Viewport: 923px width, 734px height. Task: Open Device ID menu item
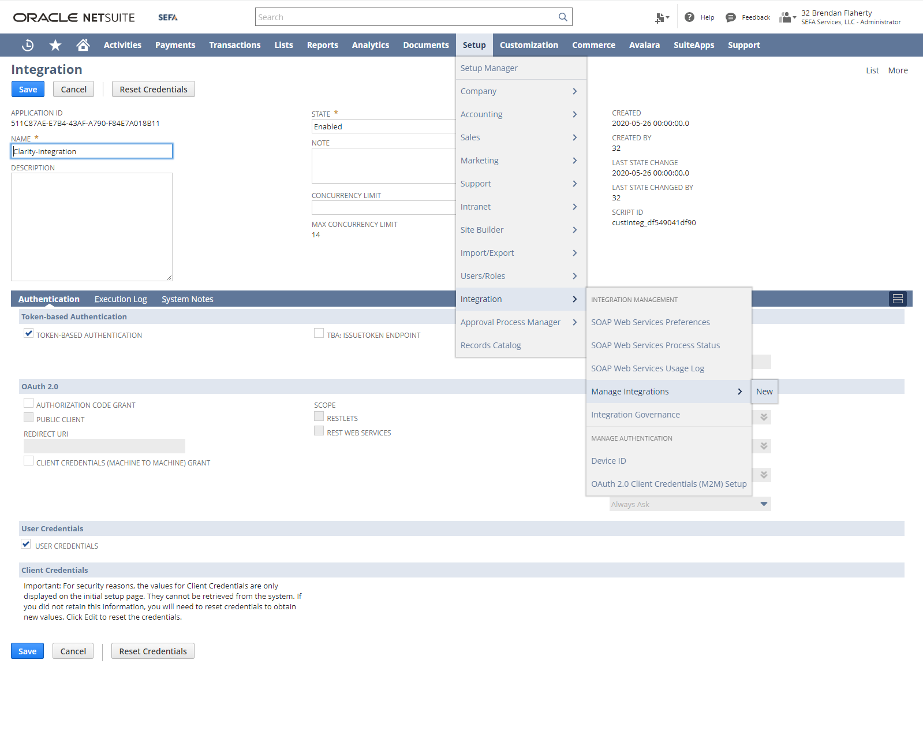(x=668, y=461)
